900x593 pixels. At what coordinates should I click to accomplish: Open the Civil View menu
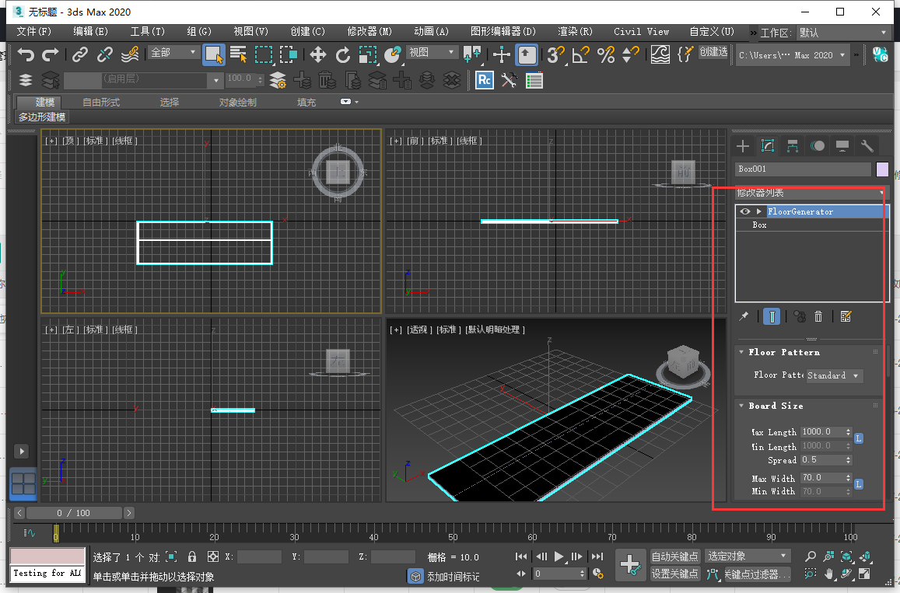coord(641,32)
